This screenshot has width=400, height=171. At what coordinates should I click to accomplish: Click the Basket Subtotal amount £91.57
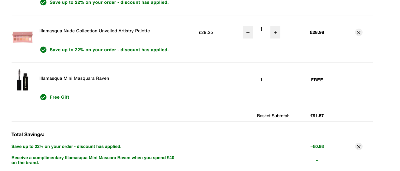coord(317,116)
